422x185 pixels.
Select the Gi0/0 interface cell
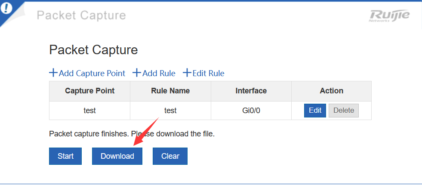251,111
